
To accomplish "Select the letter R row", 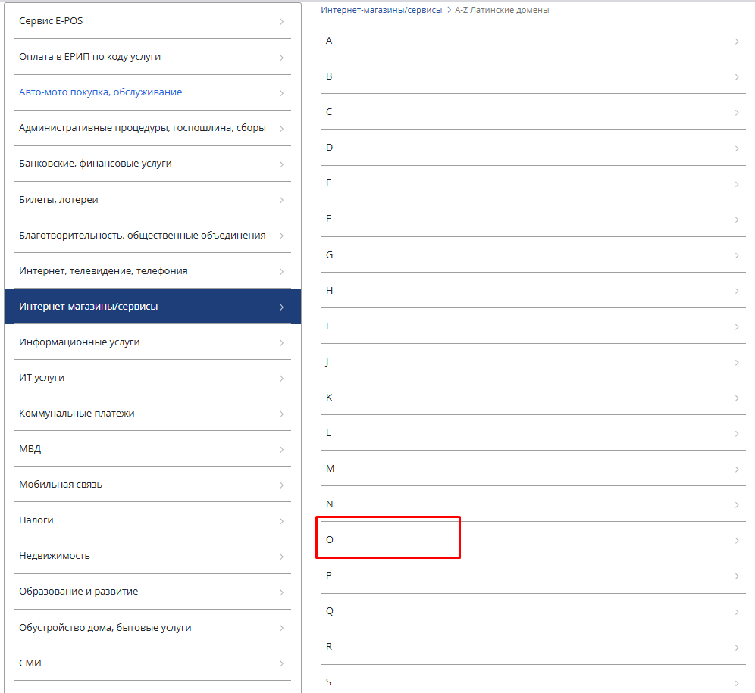I will 533,647.
